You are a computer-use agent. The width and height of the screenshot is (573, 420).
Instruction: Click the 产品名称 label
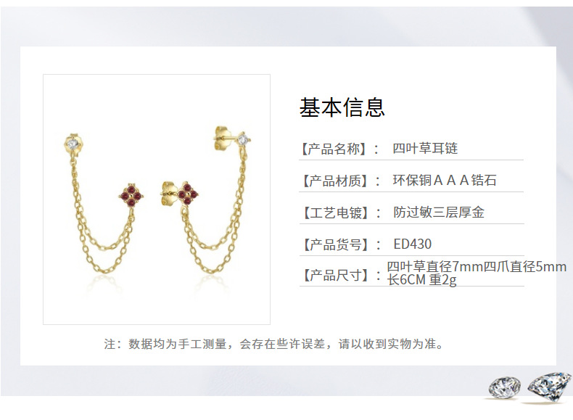(x=333, y=149)
